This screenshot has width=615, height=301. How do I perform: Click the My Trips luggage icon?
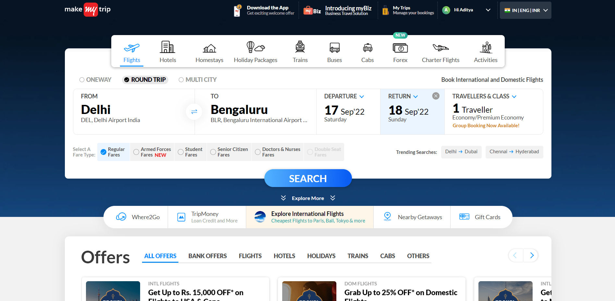(x=385, y=10)
